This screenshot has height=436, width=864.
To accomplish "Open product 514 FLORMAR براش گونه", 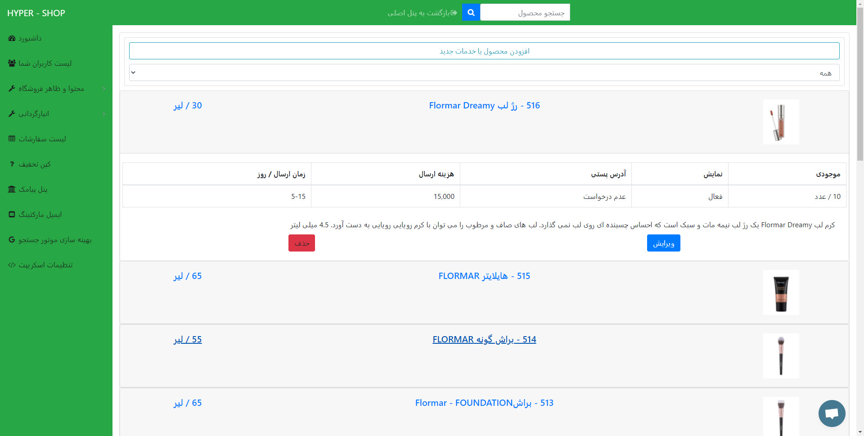I will pyautogui.click(x=484, y=339).
